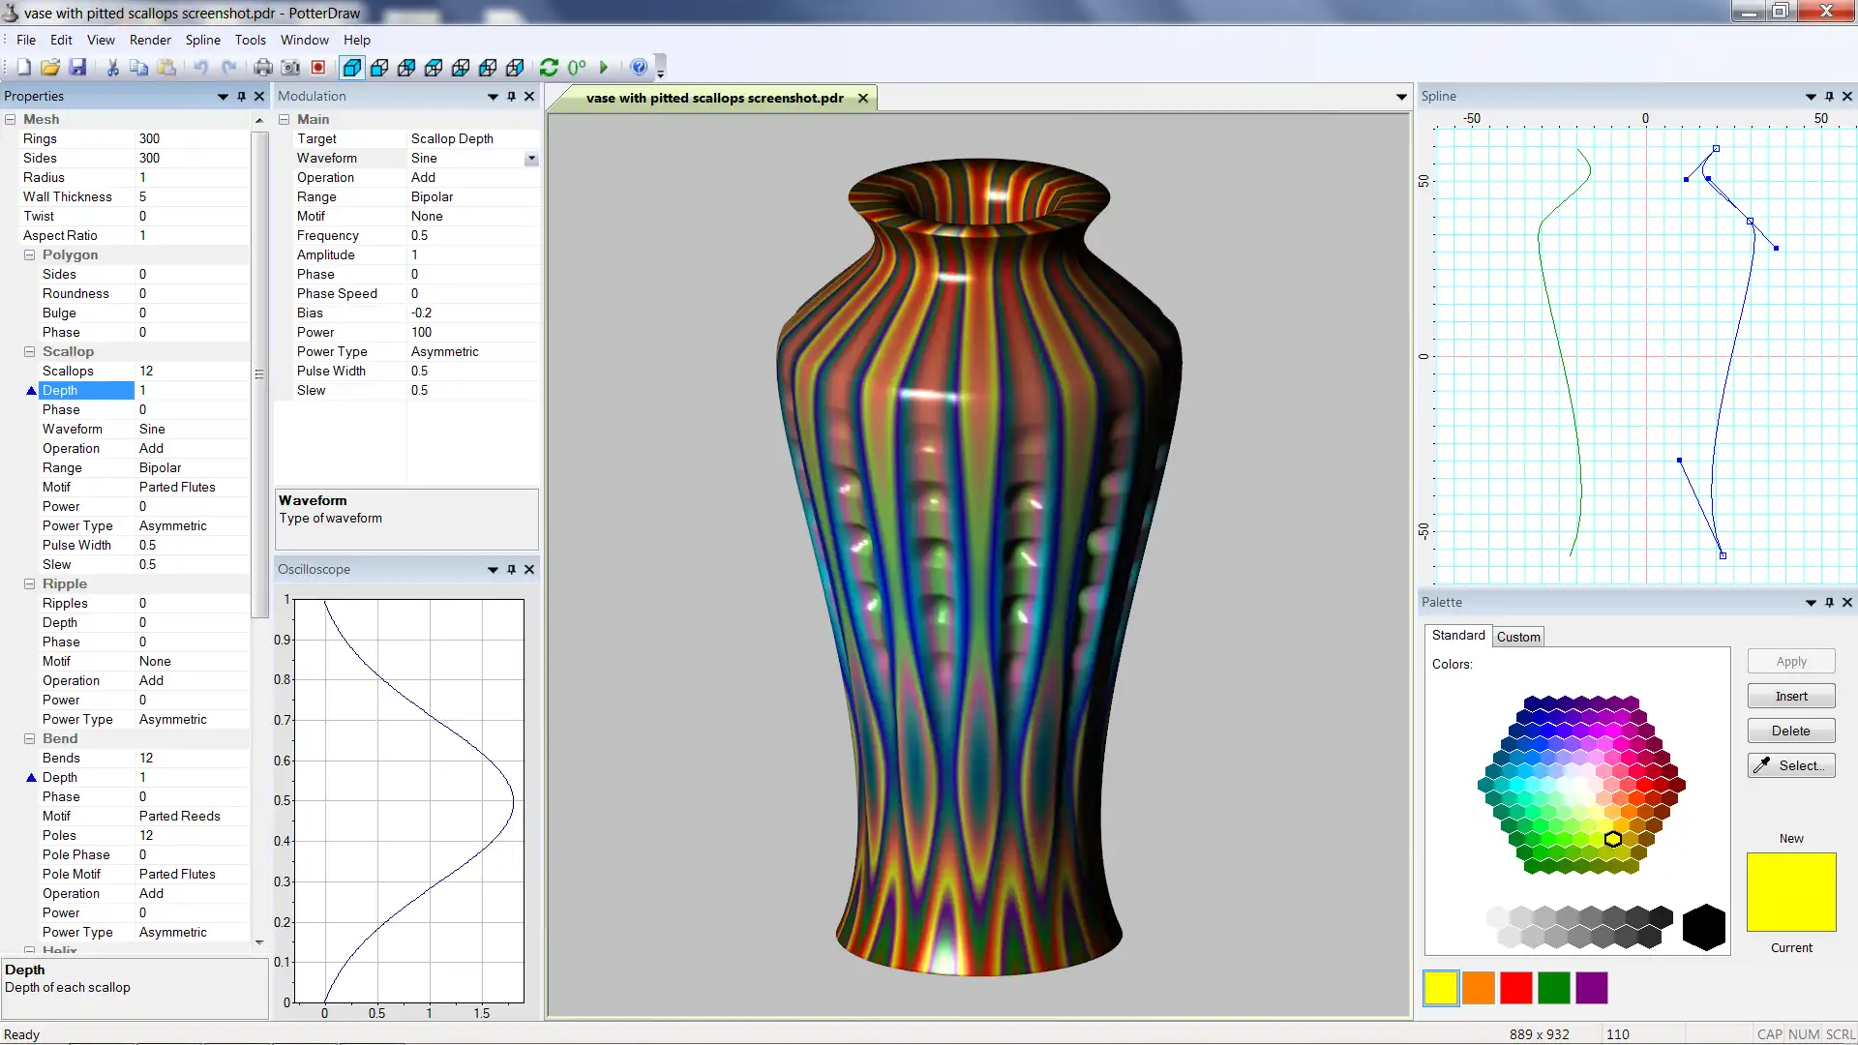Screen dimensions: 1858x1045
Task: Click the save file icon in toolbar
Action: tap(79, 67)
